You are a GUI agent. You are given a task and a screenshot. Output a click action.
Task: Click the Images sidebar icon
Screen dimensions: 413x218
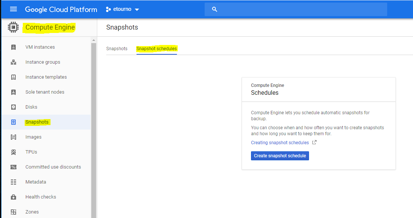[13, 137]
